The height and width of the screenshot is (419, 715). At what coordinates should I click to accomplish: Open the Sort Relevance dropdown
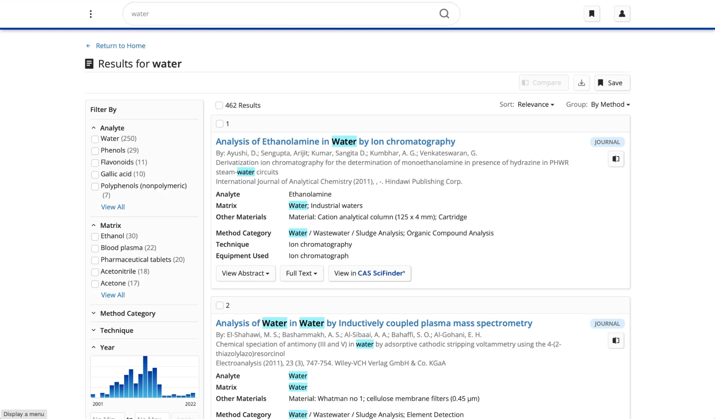[536, 105]
